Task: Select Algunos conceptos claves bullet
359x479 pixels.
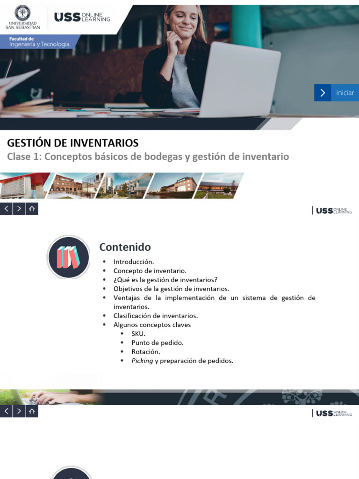Action: coord(152,325)
